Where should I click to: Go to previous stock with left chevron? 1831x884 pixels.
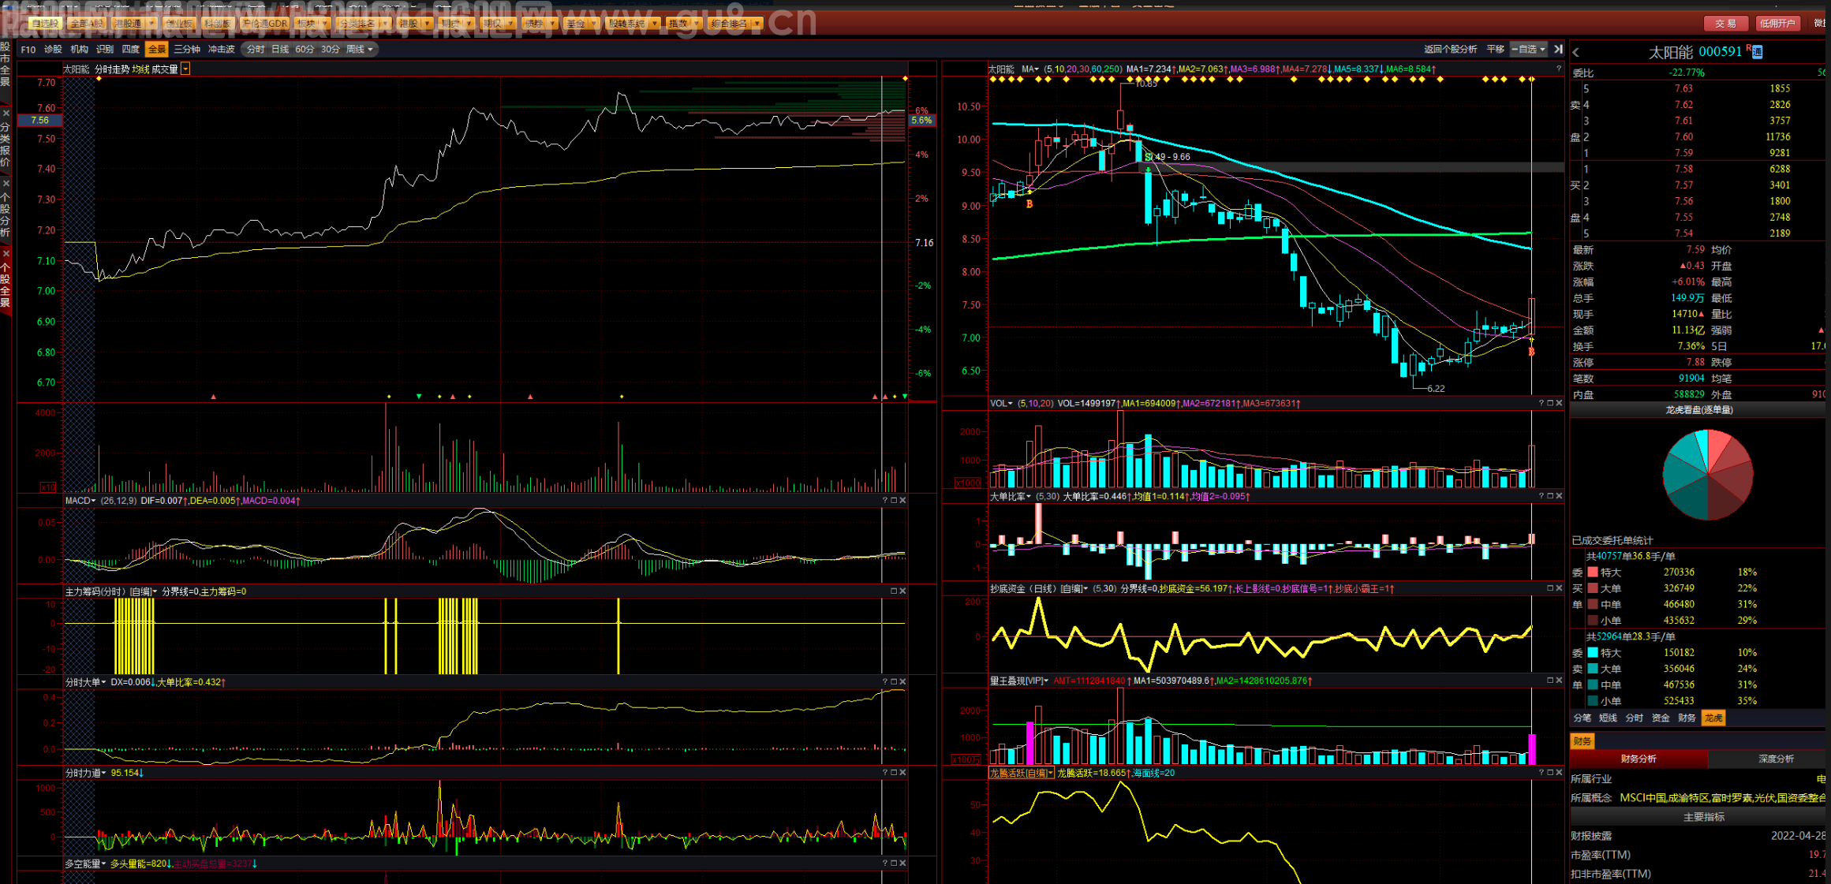(1576, 53)
